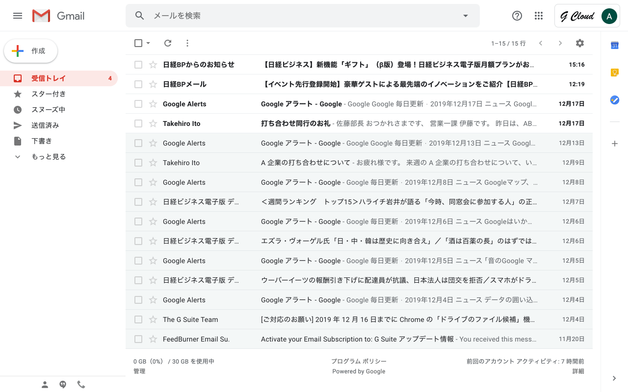Check the The G Suite Team email
The height and width of the screenshot is (392, 628).
point(138,319)
